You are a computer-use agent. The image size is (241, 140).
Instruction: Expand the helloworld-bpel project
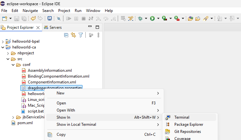3,41
